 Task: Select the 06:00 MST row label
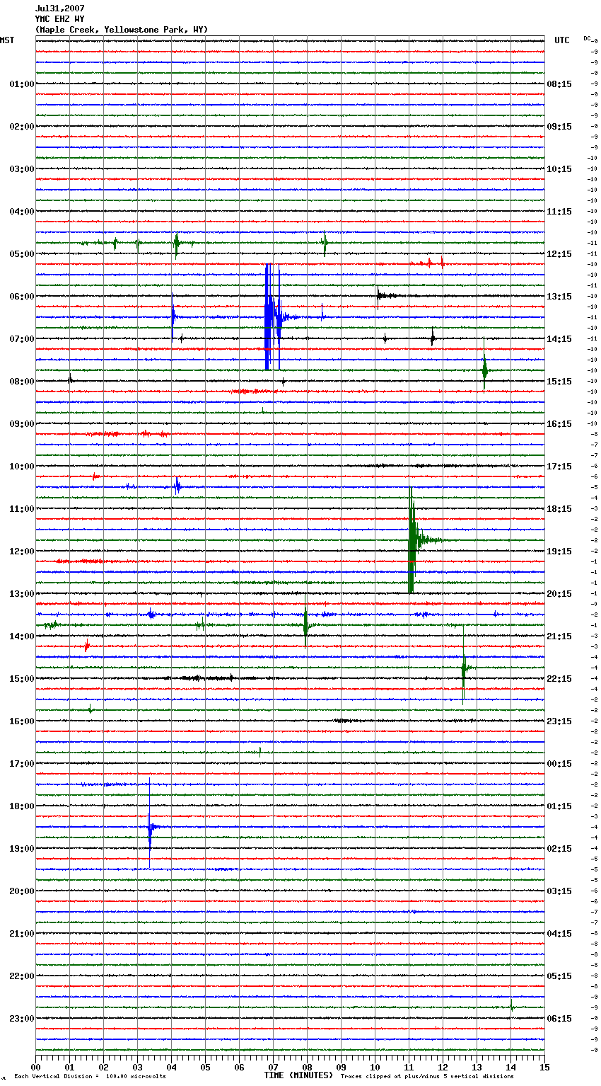pyautogui.click(x=22, y=297)
